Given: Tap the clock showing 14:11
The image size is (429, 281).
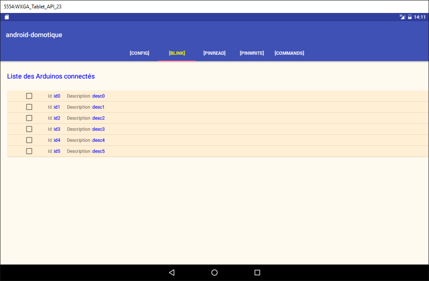Looking at the screenshot, I should click(x=419, y=17).
